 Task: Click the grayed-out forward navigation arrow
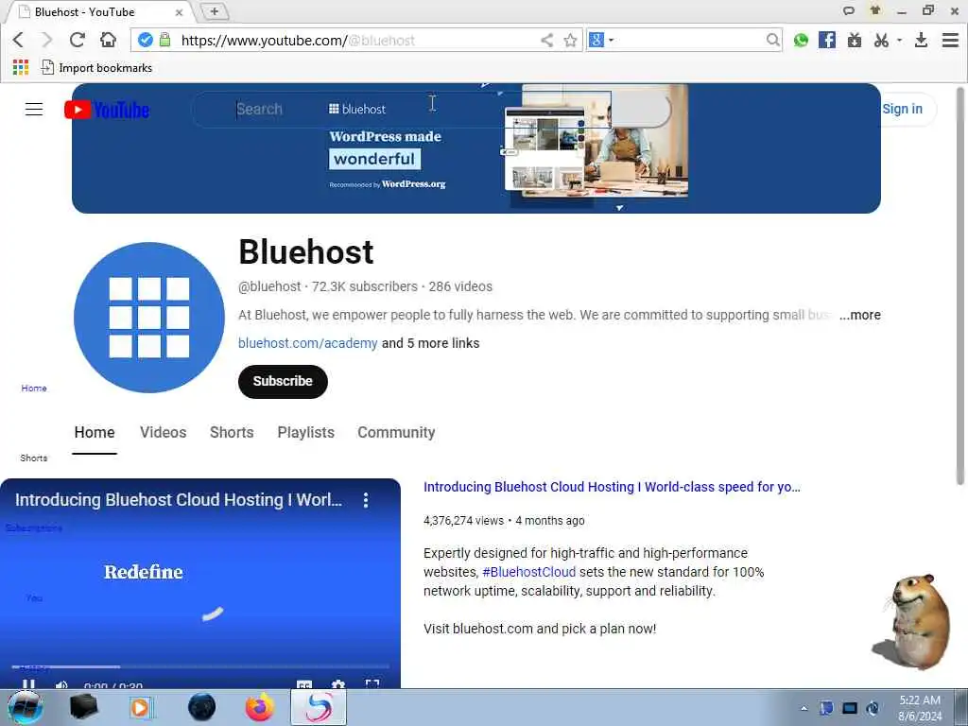47,40
